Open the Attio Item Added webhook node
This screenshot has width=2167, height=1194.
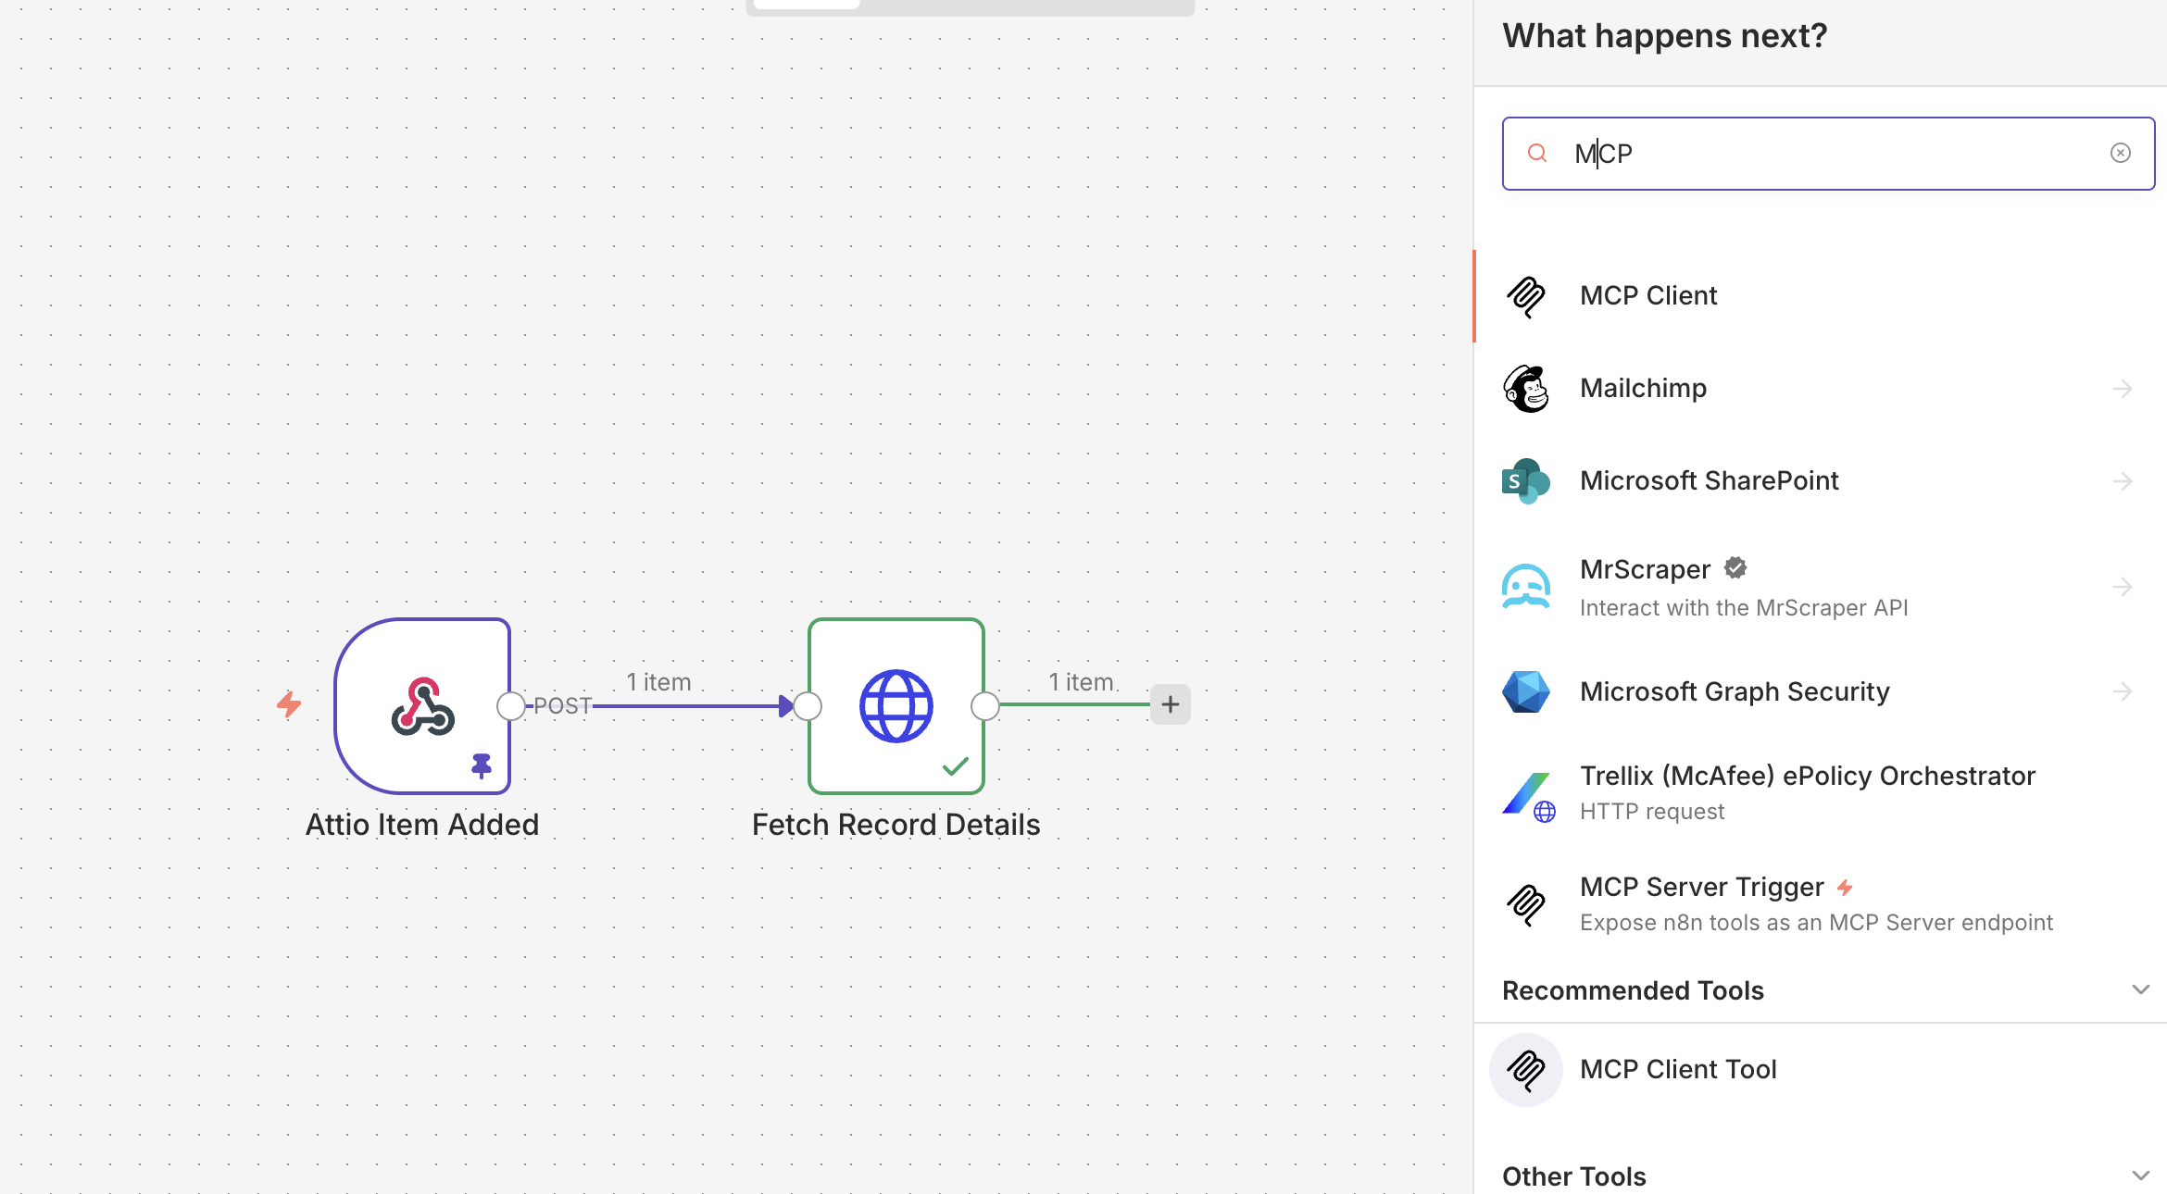(422, 706)
